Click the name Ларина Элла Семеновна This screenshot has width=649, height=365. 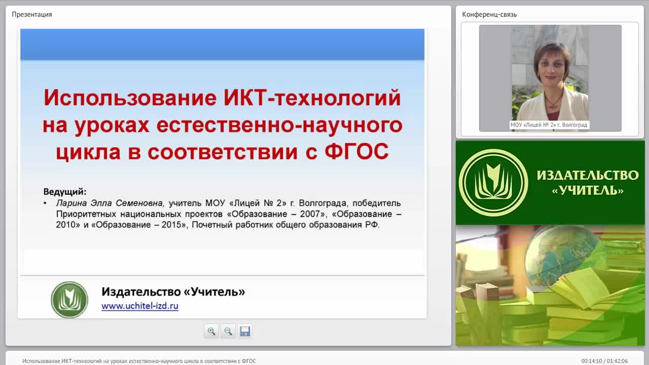[110, 203]
